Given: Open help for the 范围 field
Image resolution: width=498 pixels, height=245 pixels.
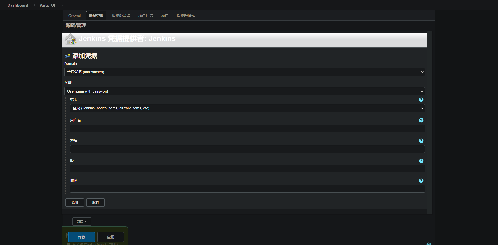Looking at the screenshot, I should click(421, 100).
